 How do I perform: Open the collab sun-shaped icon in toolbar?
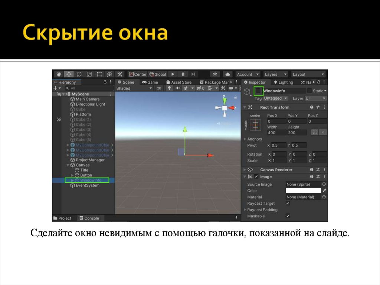click(215, 74)
